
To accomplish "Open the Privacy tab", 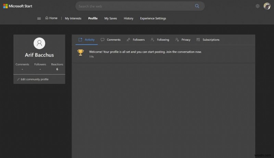I will click(x=183, y=40).
